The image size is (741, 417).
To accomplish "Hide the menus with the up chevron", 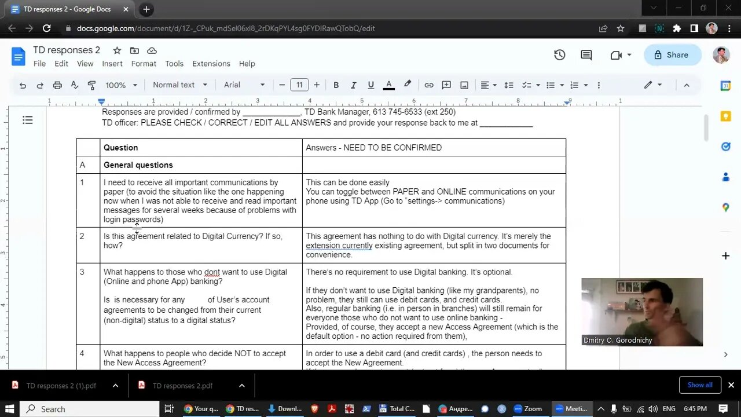I will (687, 85).
